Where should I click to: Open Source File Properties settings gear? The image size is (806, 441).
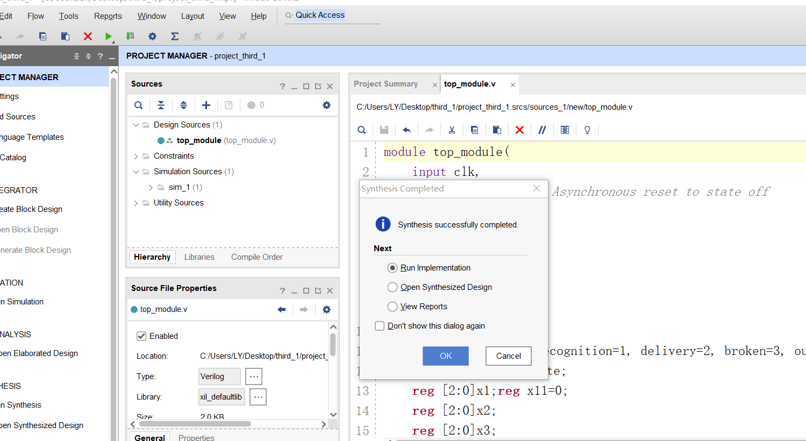pos(326,309)
